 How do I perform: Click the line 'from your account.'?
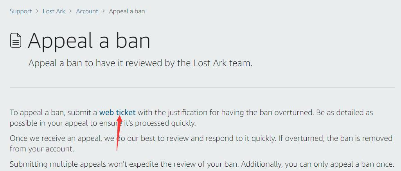(42, 149)
